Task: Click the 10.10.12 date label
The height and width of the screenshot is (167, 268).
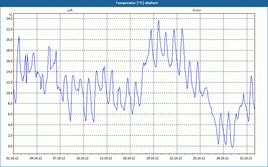Action: [x=82, y=158]
